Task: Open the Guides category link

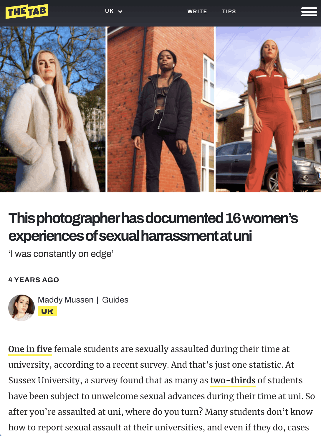Action: tap(115, 300)
